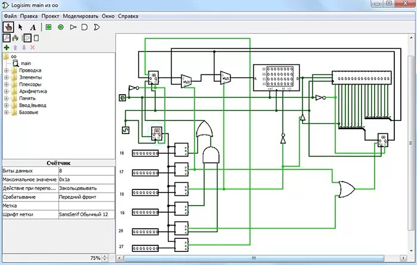Viewport: 417px width, 265px height.
Task: Expand the Элементы folder
Action: (x=6, y=77)
